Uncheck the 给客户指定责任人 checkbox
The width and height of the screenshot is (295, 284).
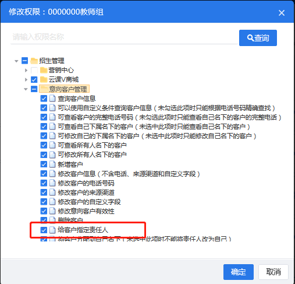pos(44,230)
